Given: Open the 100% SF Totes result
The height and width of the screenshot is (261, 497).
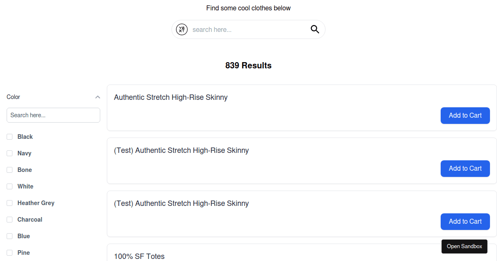Looking at the screenshot, I should pos(139,256).
